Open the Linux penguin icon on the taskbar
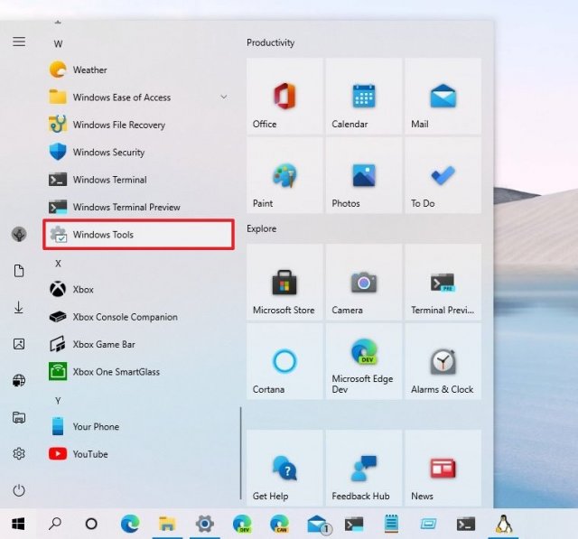The image size is (578, 539). 504,524
